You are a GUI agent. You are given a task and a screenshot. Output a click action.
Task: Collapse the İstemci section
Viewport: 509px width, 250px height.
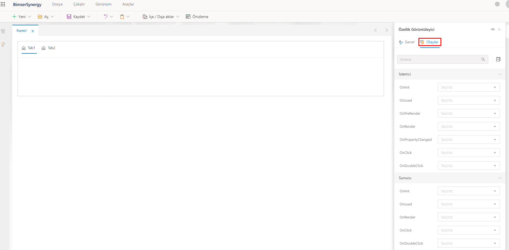click(x=500, y=74)
